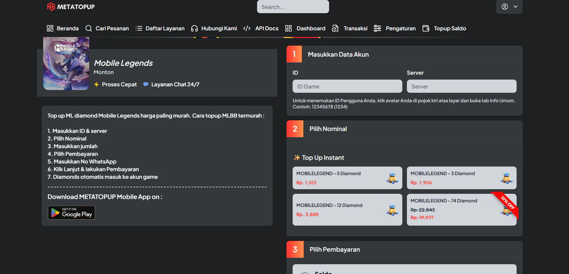Open the Daftar Layanan menu item

click(x=160, y=28)
